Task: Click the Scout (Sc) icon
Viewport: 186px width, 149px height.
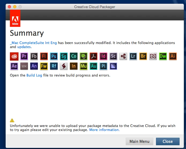Action: point(113,56)
